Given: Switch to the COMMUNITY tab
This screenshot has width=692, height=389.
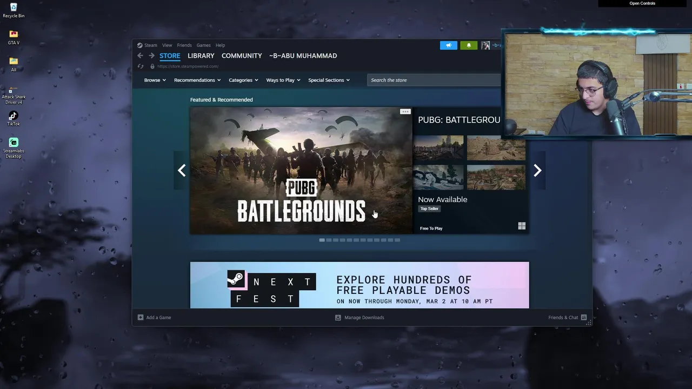Looking at the screenshot, I should 242,56.
